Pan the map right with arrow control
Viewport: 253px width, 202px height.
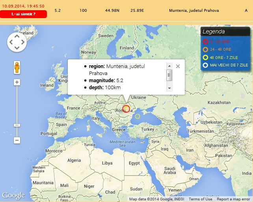23,42
